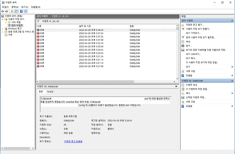Select event row at 오후 5:30:46
The width and height of the screenshot is (235, 154).
pos(106,46)
